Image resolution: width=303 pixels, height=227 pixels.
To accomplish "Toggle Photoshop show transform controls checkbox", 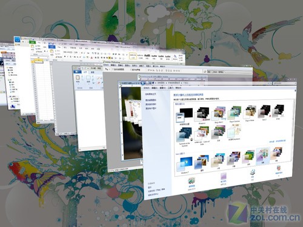I will [x=130, y=70].
